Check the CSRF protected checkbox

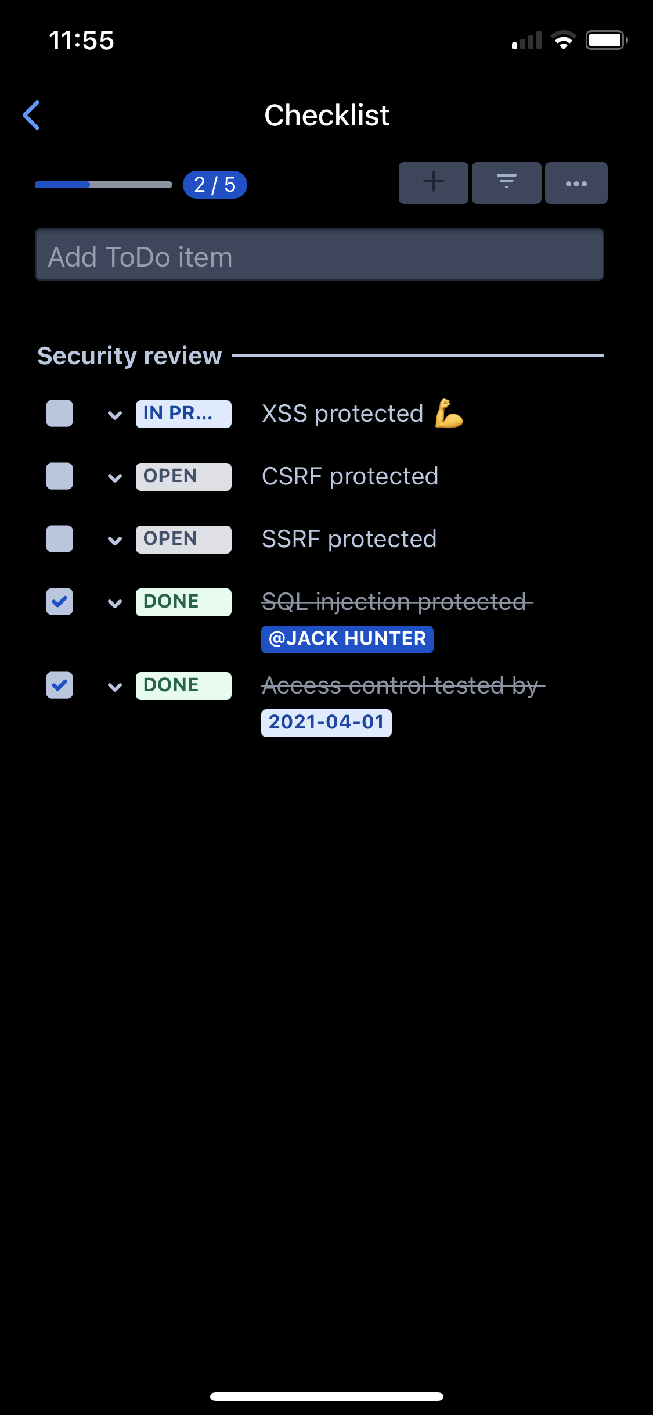pos(60,476)
